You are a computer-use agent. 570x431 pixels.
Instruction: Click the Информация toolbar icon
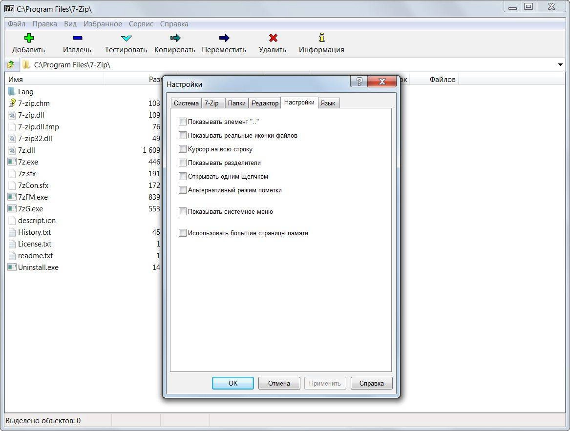[x=322, y=38]
